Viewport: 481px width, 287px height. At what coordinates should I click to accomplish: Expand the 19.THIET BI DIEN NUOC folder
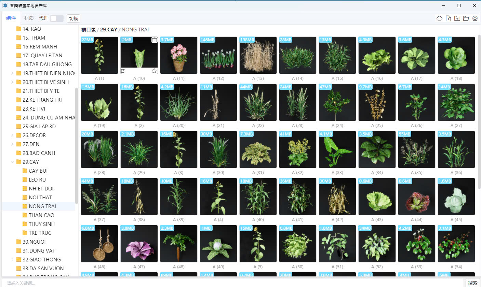coord(12,73)
